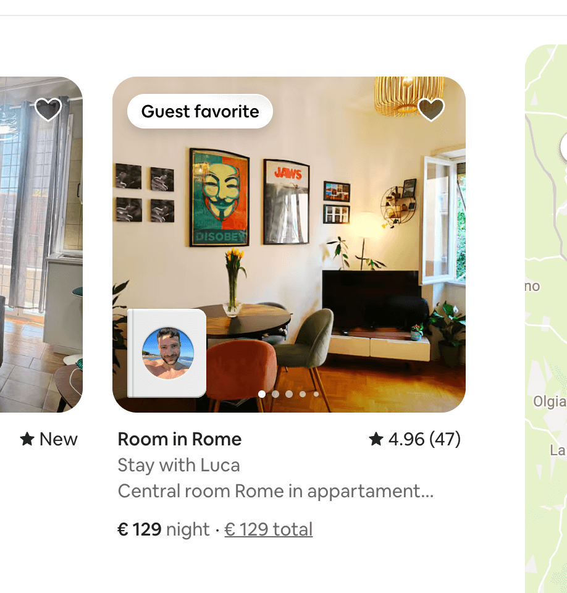Jump to the fourth photo dot

pyautogui.click(x=303, y=394)
